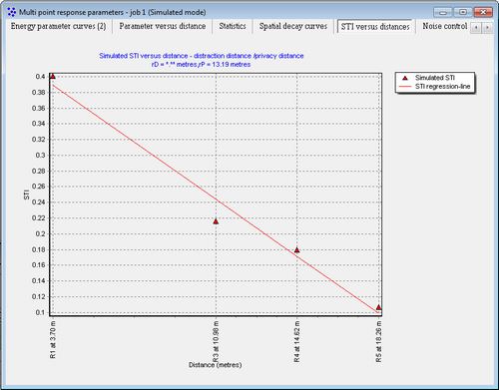
Task: Click the 0.2 y-axis tick label
Action: point(40,233)
